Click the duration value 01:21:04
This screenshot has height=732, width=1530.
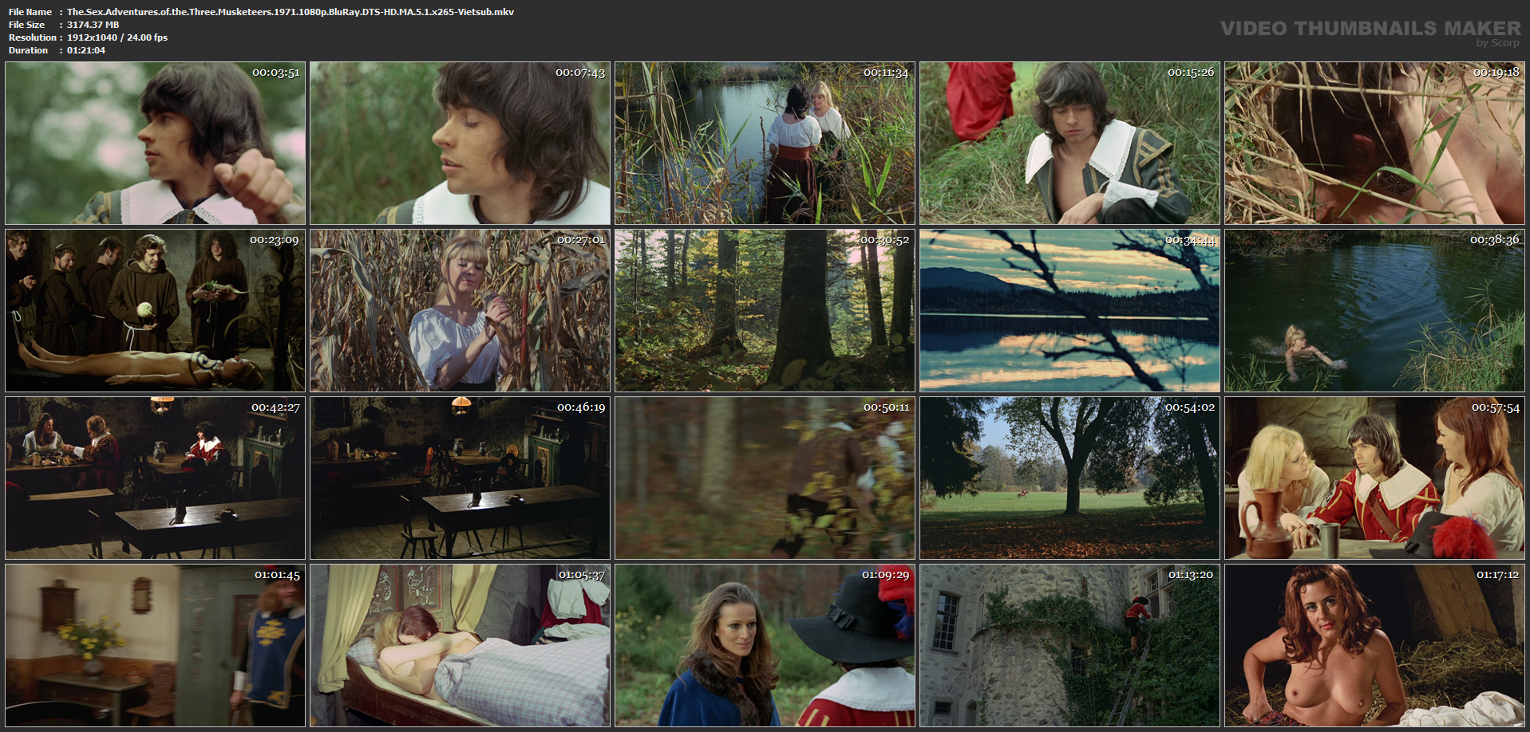[x=86, y=50]
